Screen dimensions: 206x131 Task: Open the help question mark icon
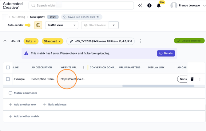coord(149,6)
